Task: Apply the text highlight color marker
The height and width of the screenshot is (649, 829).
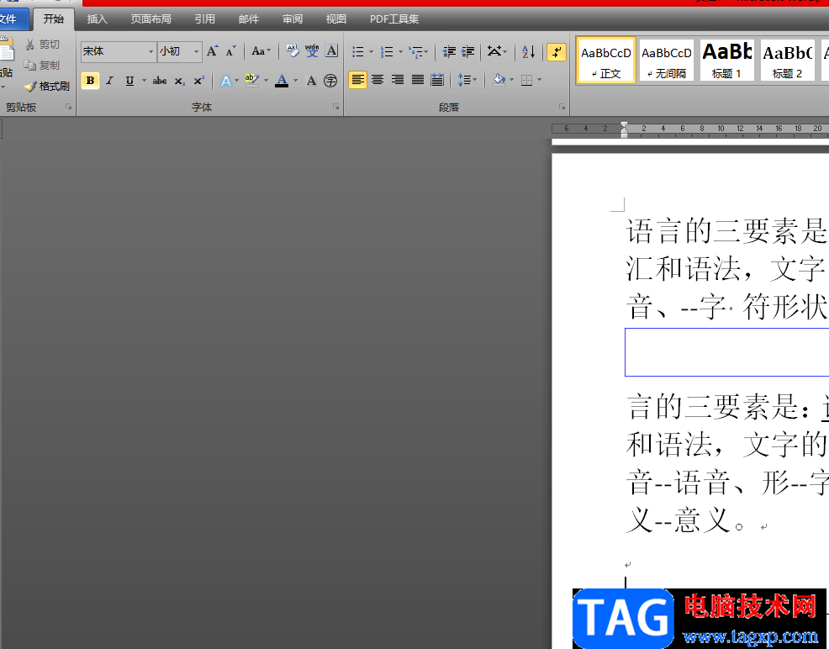Action: click(252, 81)
